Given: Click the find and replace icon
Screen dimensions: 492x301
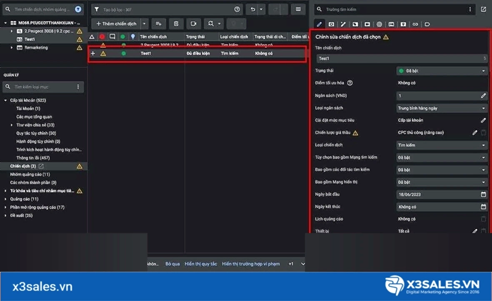Looking at the screenshot, I should [x=211, y=23].
